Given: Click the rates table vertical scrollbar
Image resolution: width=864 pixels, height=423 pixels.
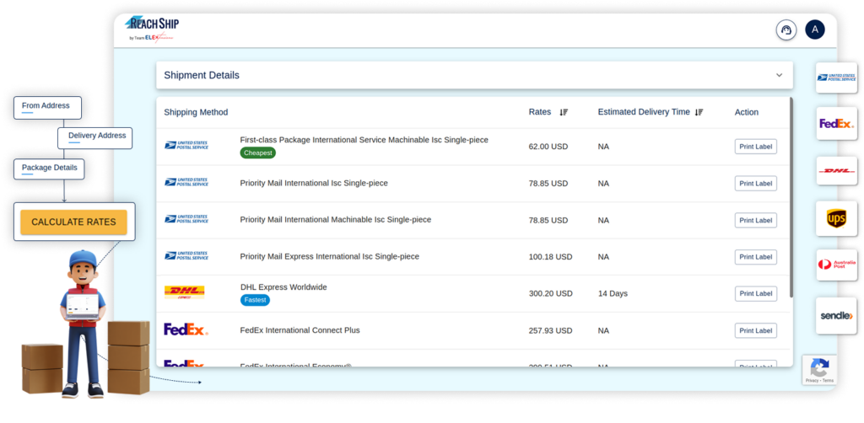Looking at the screenshot, I should tap(791, 198).
